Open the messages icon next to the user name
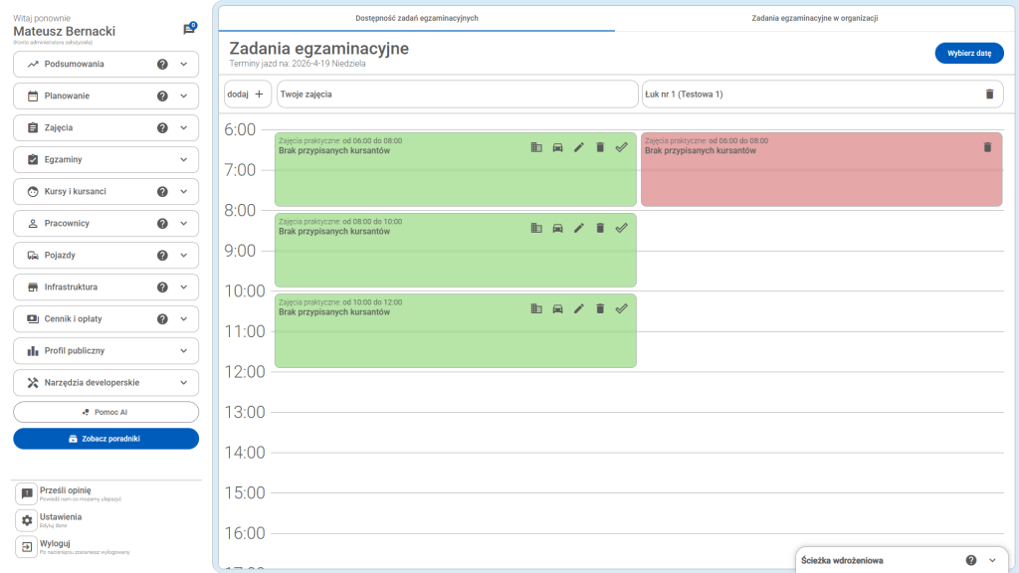 [188, 30]
